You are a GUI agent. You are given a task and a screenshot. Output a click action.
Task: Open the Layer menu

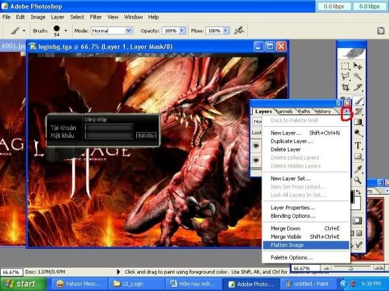coord(58,17)
